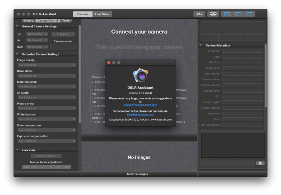Screen dimensions: 281x195
Task: Select the Camera Control tab
Action: tap(48, 21)
